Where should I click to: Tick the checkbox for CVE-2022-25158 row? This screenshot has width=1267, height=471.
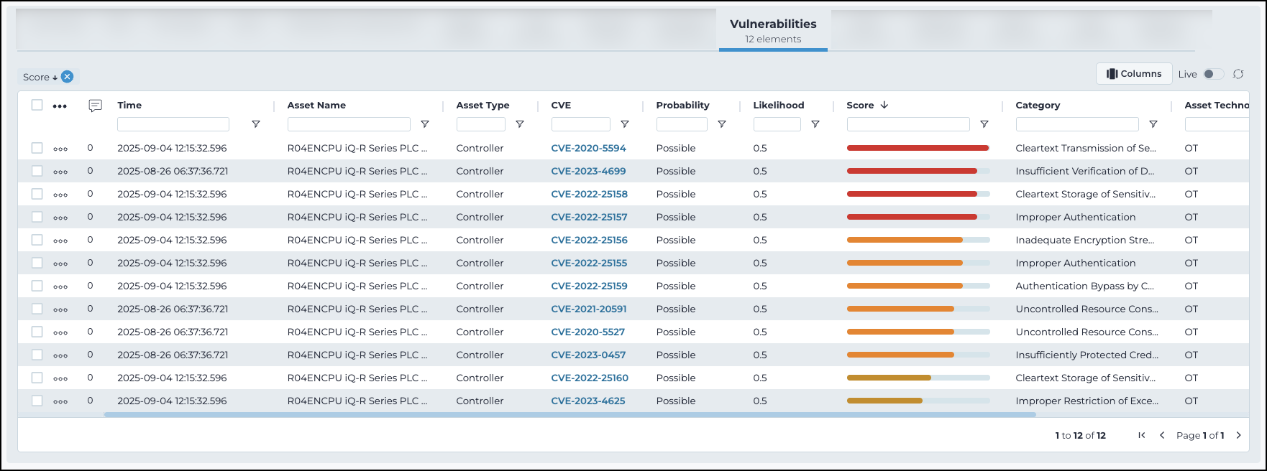pos(37,194)
